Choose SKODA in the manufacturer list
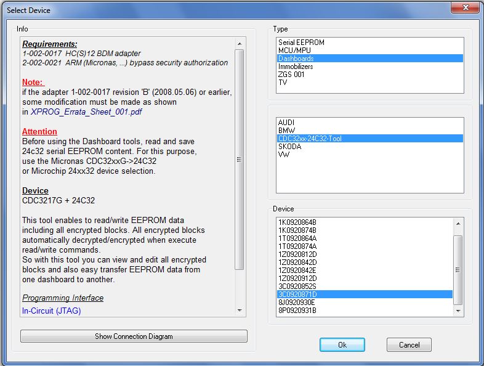This screenshot has width=484, height=366. [370, 147]
